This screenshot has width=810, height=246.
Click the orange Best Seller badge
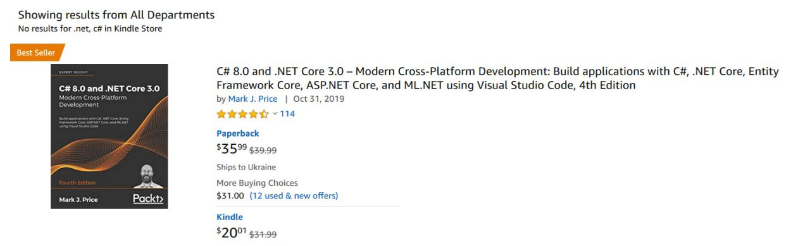pyautogui.click(x=37, y=53)
